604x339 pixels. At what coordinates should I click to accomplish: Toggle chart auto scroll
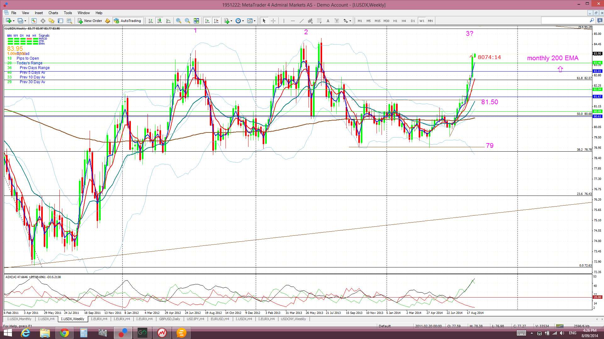(x=207, y=21)
